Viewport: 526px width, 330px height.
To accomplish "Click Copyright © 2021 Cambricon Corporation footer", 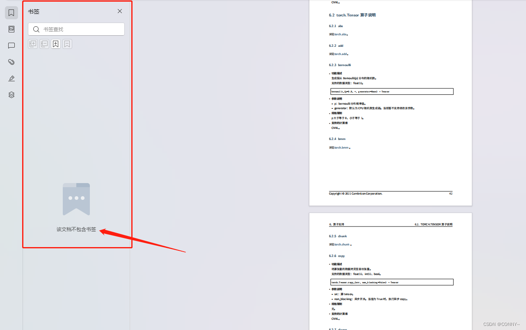I will coord(356,194).
